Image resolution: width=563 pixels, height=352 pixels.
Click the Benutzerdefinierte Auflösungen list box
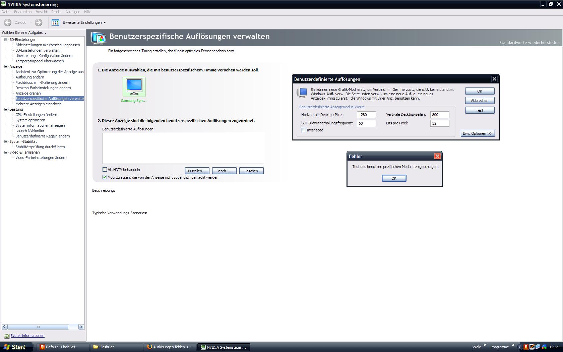pos(183,148)
